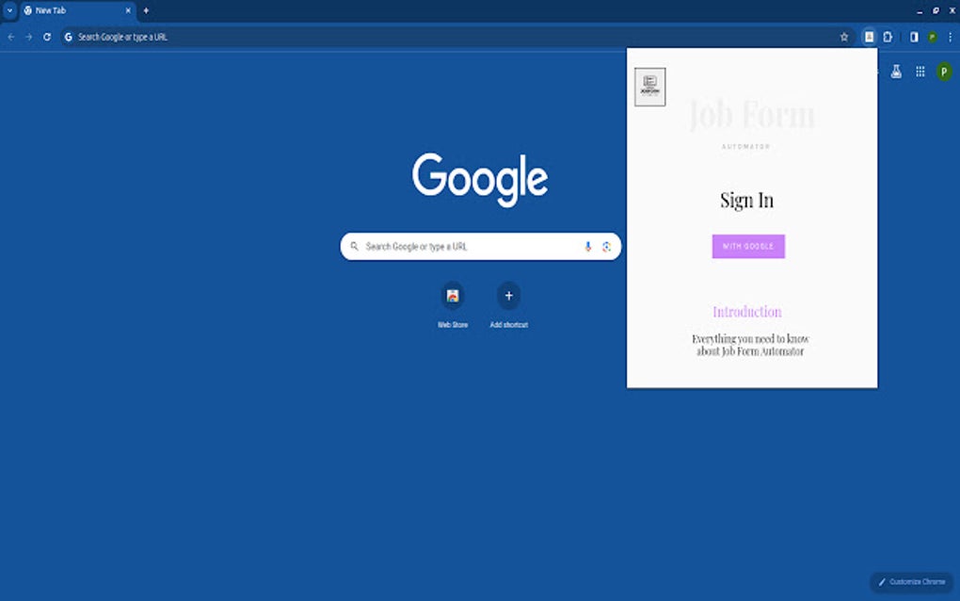The height and width of the screenshot is (601, 960).
Task: Click the Job Form Automator logo thumbnail
Action: click(x=650, y=87)
